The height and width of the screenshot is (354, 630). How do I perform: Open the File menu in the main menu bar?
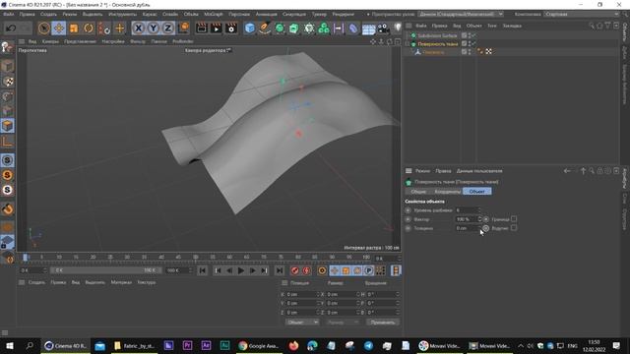point(9,14)
